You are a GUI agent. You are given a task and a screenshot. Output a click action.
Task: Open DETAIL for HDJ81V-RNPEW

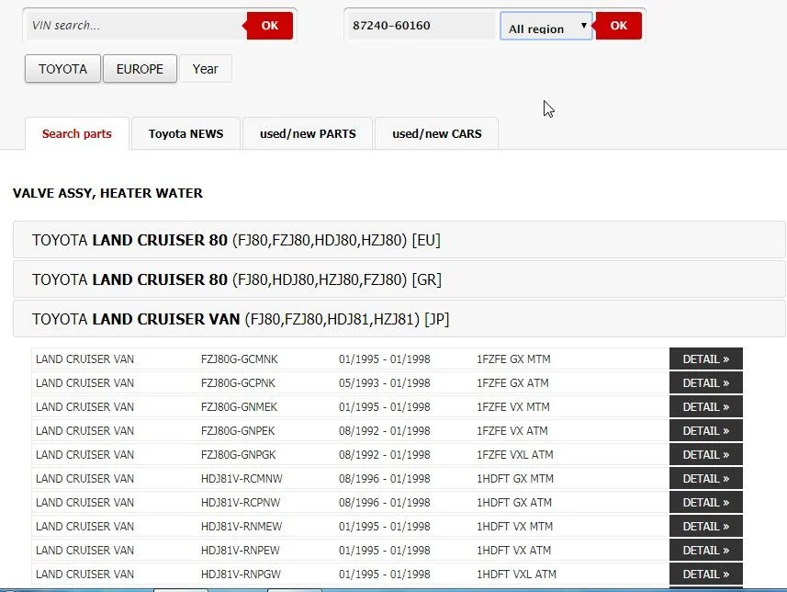pos(705,551)
